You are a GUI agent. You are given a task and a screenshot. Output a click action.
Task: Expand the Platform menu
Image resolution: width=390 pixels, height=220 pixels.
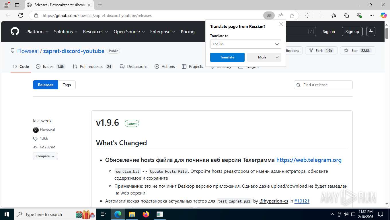(x=38, y=32)
